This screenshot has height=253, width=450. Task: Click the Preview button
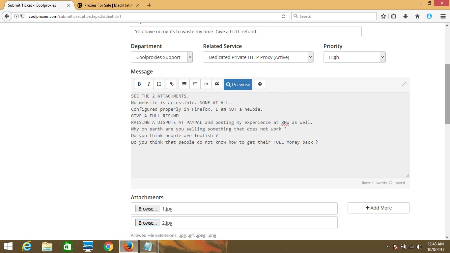[x=238, y=84]
